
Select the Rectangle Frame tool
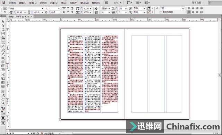[3, 58]
